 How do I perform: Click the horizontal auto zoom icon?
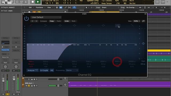[149, 7]
